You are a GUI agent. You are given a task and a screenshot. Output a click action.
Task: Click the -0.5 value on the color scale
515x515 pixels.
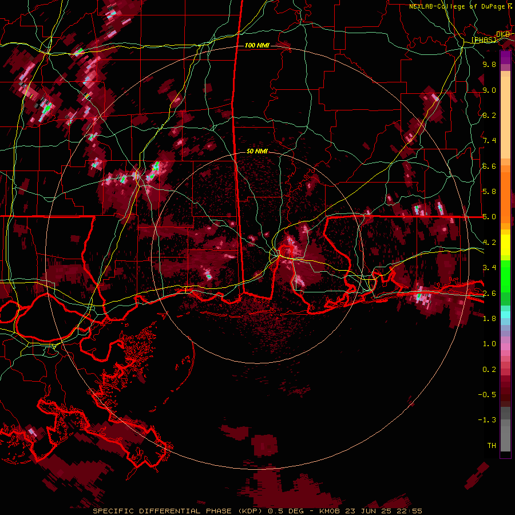click(x=487, y=395)
